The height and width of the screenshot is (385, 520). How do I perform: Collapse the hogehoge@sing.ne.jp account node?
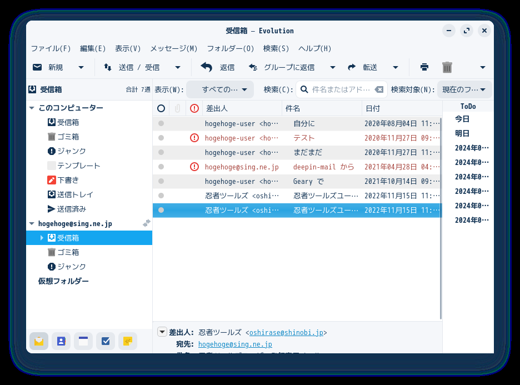pyautogui.click(x=32, y=224)
